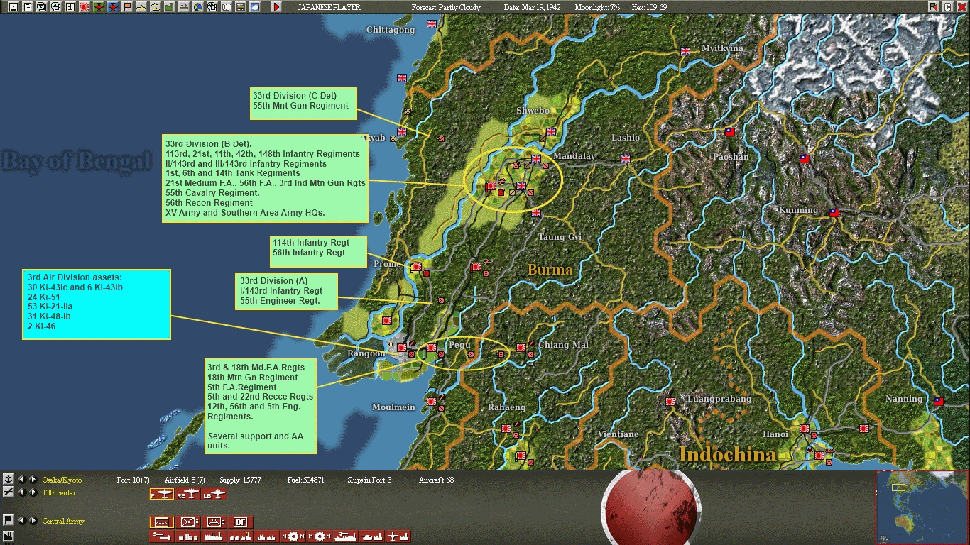
Task: Go to previous HQ before Central Army
Action: point(21,520)
